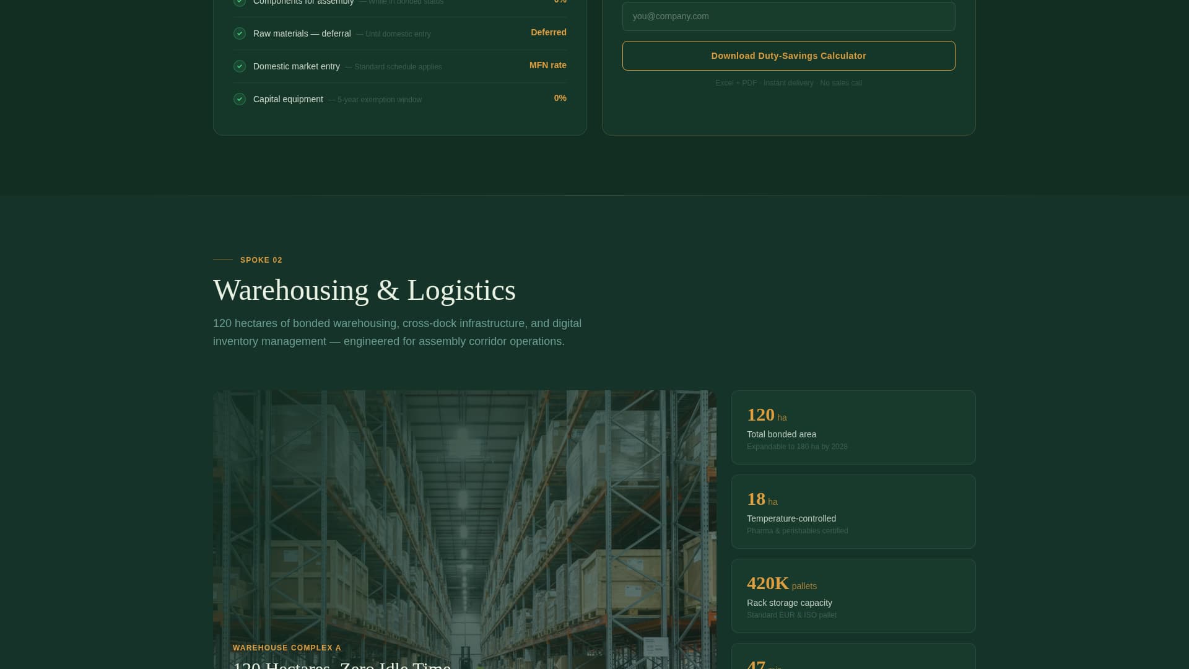Select the WAREHOUSE COMPLEX A label
1189x669 pixels.
(x=287, y=647)
